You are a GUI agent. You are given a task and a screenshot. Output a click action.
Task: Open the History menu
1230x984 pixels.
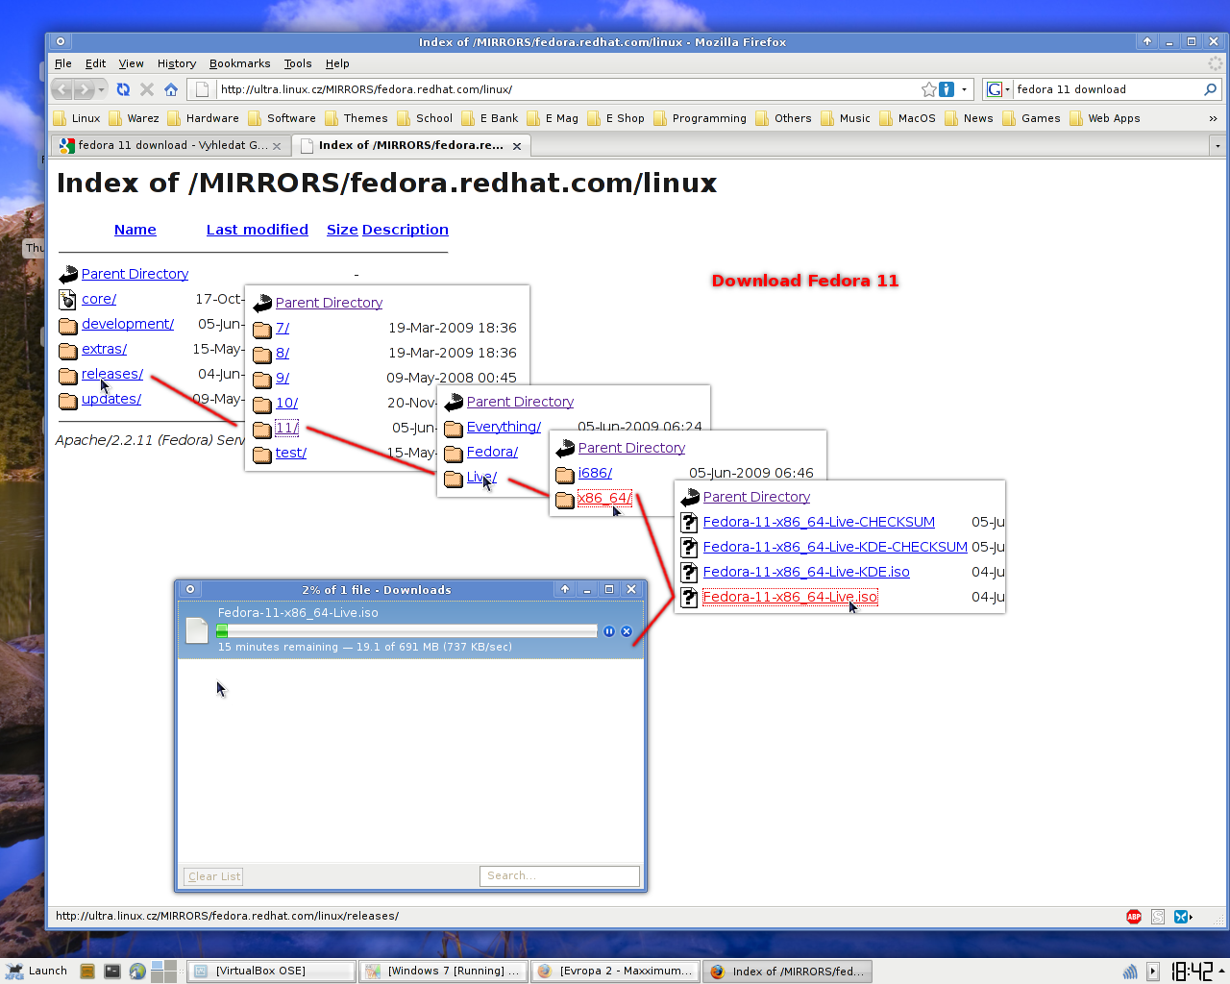coord(176,63)
